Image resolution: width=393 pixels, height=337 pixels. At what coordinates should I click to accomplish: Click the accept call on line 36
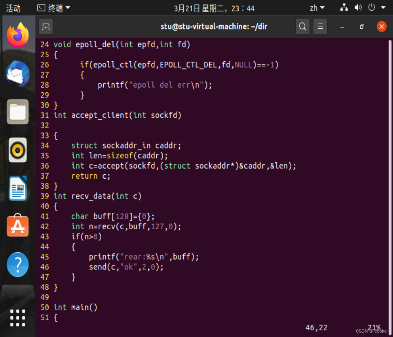click(x=197, y=166)
